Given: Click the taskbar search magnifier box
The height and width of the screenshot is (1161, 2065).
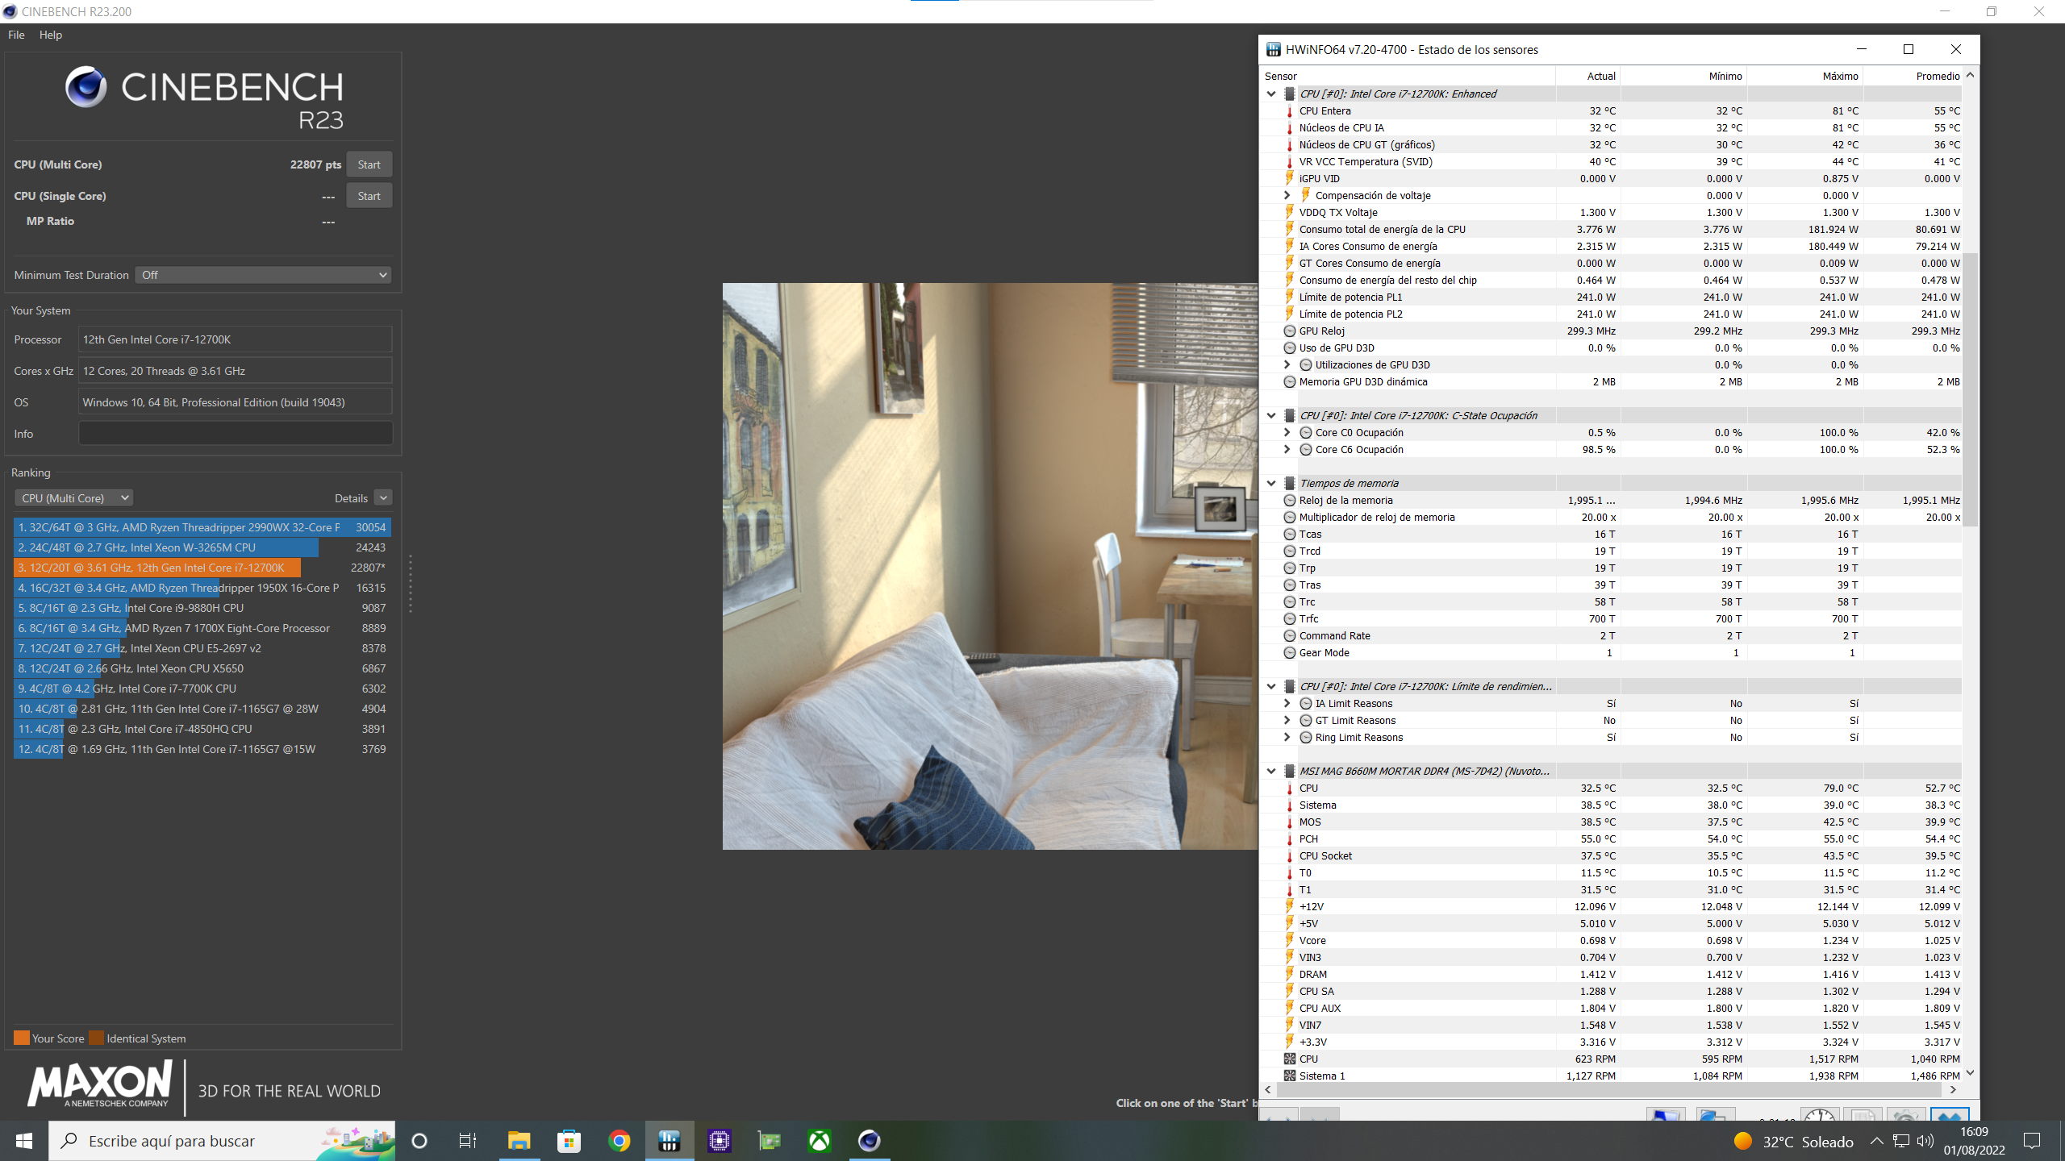Looking at the screenshot, I should pyautogui.click(x=222, y=1141).
